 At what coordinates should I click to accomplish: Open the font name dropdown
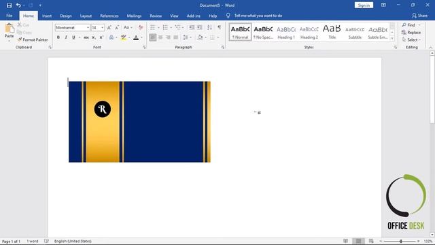point(88,28)
